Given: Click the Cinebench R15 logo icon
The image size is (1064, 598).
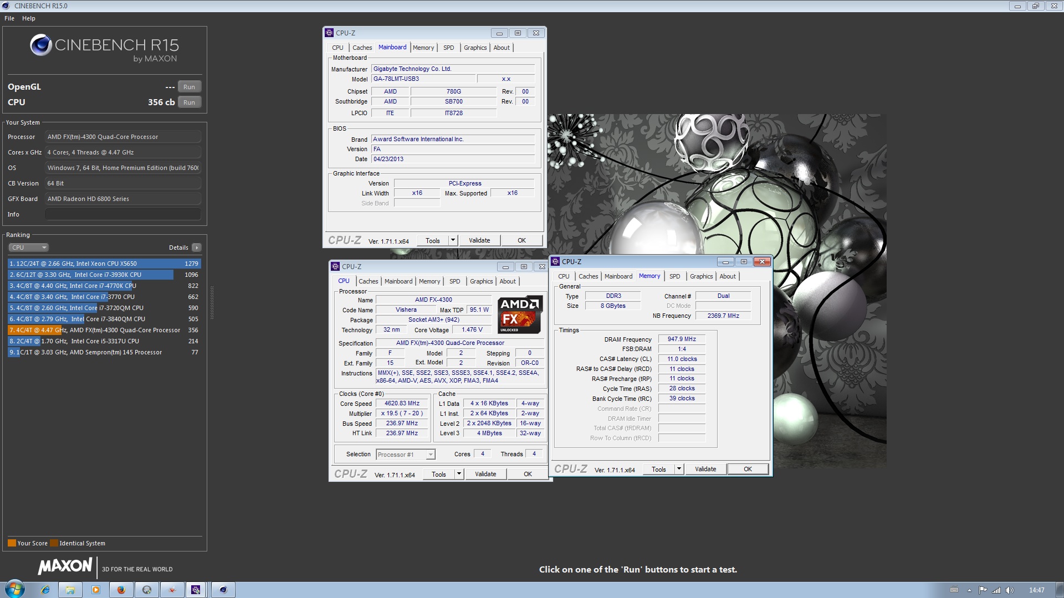Looking at the screenshot, I should coord(41,45).
